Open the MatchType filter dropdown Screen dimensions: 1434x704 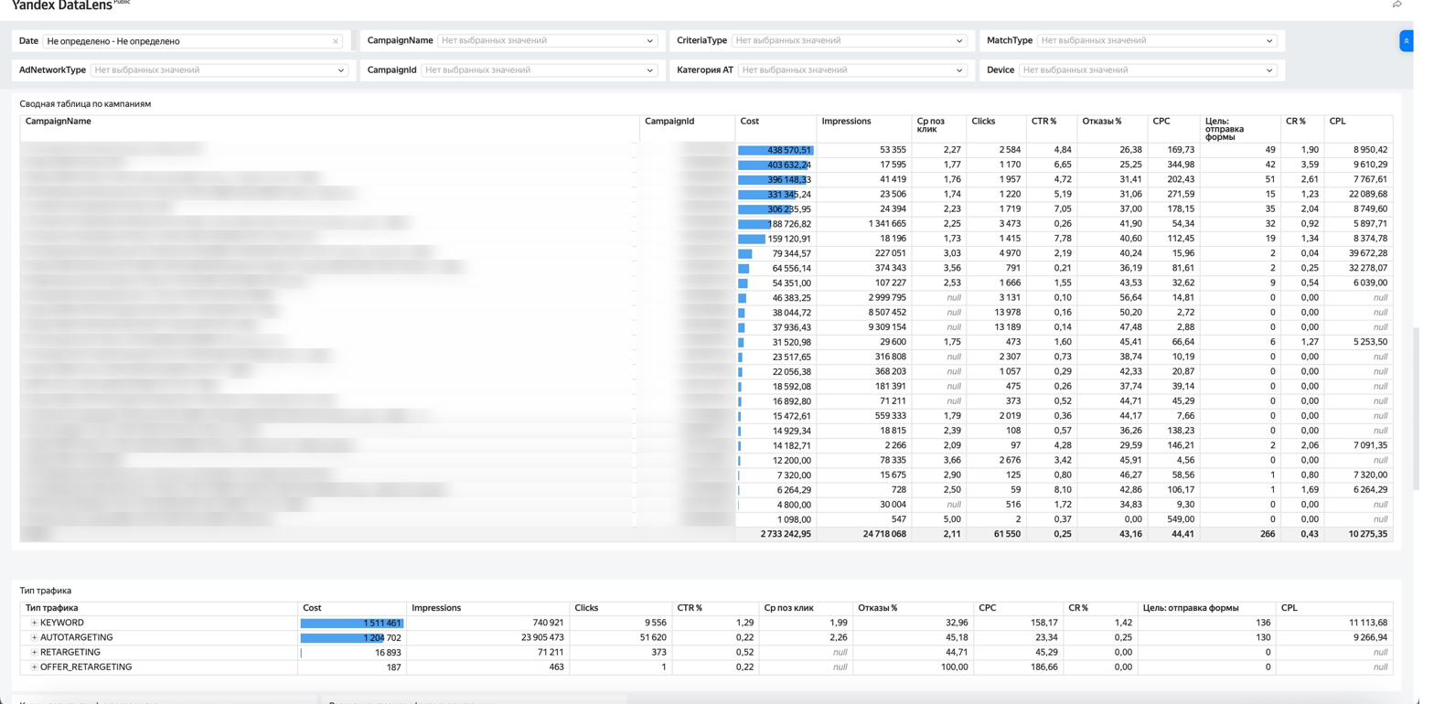pos(1156,40)
